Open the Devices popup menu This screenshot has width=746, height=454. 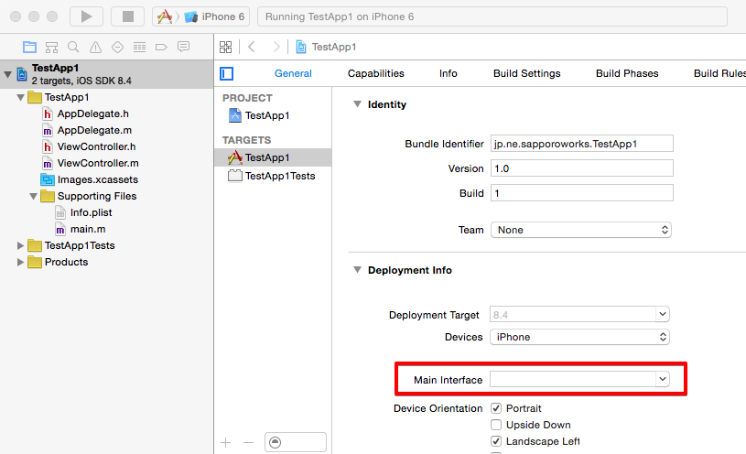pos(580,337)
